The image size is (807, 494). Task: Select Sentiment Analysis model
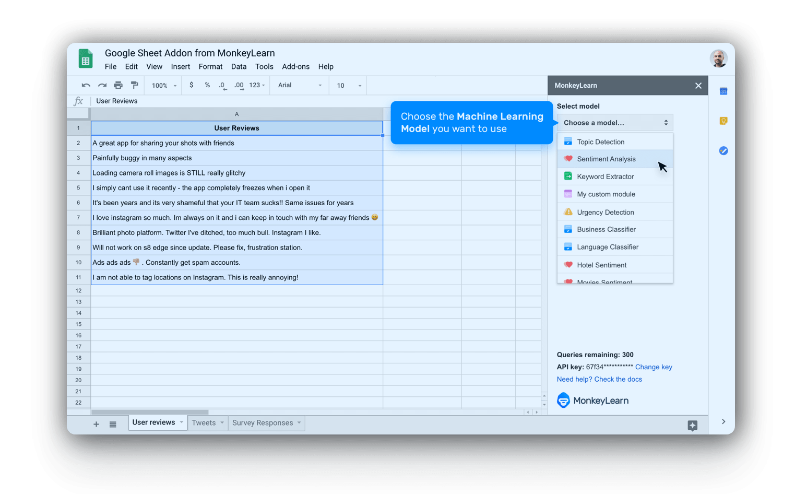(615, 159)
